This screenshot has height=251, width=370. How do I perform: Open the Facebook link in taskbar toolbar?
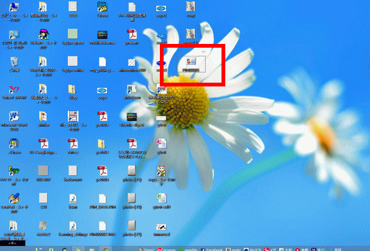pos(211,250)
